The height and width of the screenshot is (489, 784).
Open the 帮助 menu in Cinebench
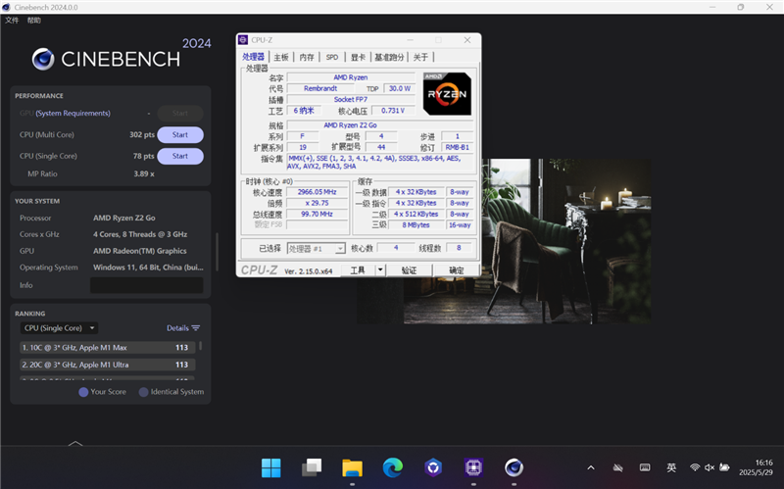click(34, 20)
